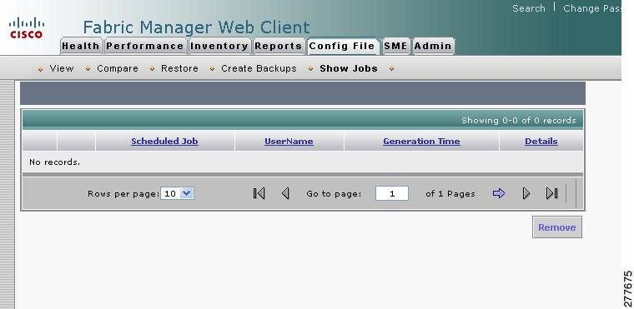Image resolution: width=634 pixels, height=309 pixels.
Task: Click the Search link at top
Action: tap(528, 8)
